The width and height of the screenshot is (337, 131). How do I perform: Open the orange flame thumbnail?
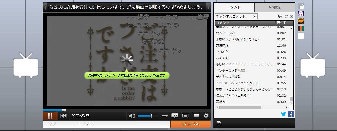pyautogui.click(x=301, y=21)
